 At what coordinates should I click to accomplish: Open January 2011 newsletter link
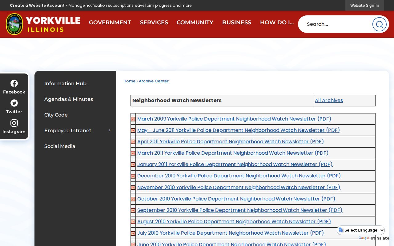pos(235,164)
